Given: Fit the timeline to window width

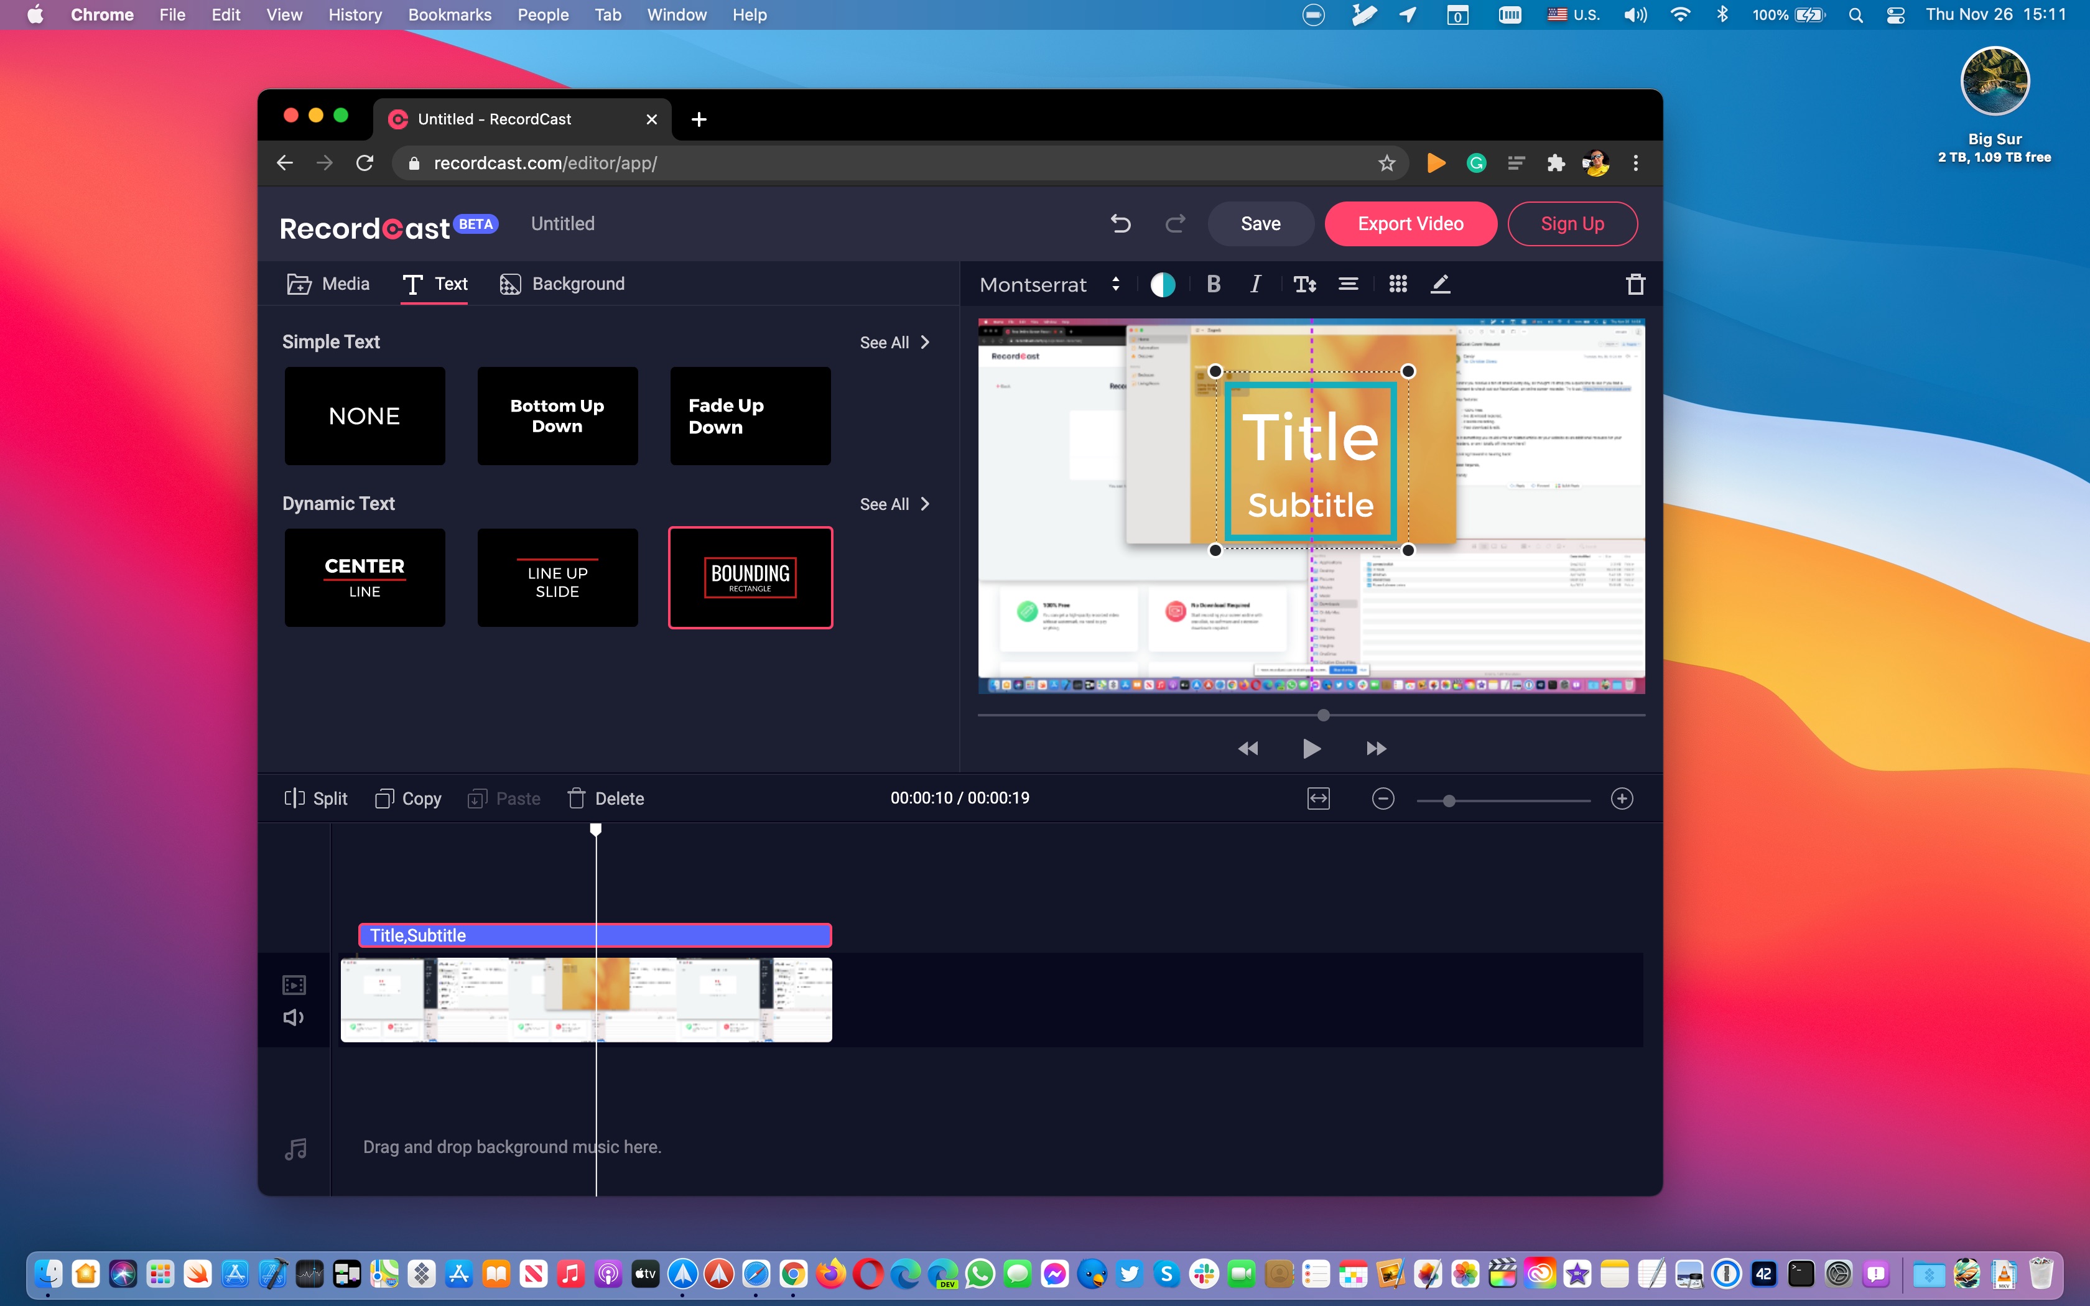Looking at the screenshot, I should 1319,799.
